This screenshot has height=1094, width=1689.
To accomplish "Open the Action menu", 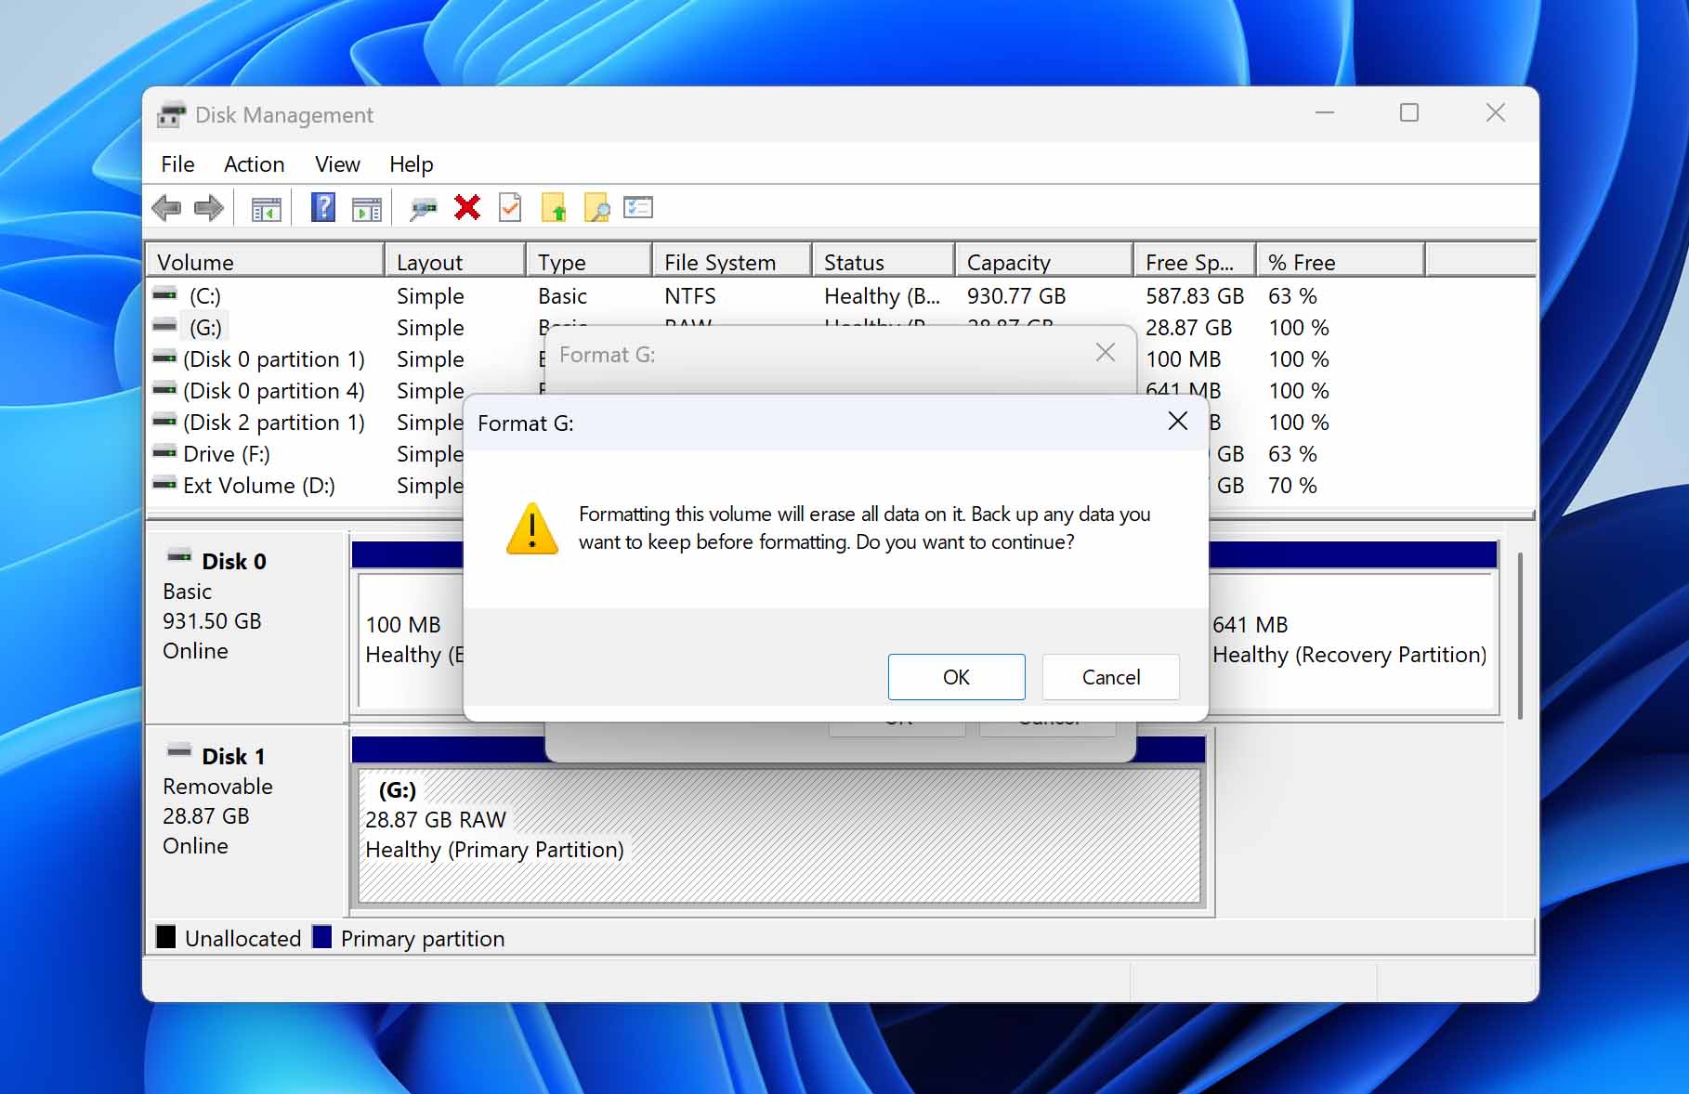I will tap(254, 164).
